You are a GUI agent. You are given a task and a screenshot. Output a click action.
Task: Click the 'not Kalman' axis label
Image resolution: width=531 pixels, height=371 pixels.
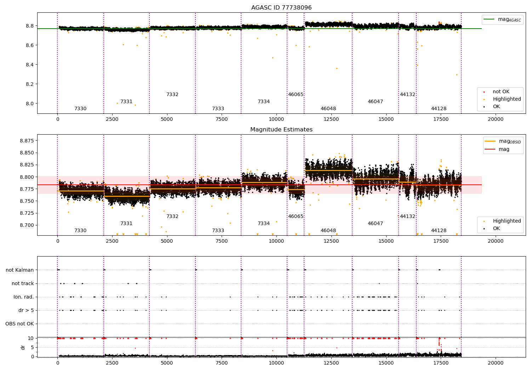coord(20,270)
